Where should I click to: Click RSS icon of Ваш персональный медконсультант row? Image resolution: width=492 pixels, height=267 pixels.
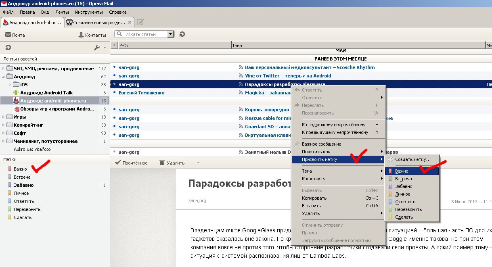[x=241, y=67]
